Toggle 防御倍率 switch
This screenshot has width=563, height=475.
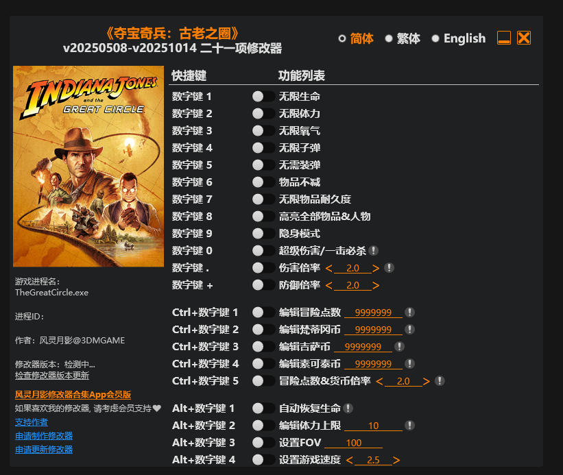pos(263,285)
